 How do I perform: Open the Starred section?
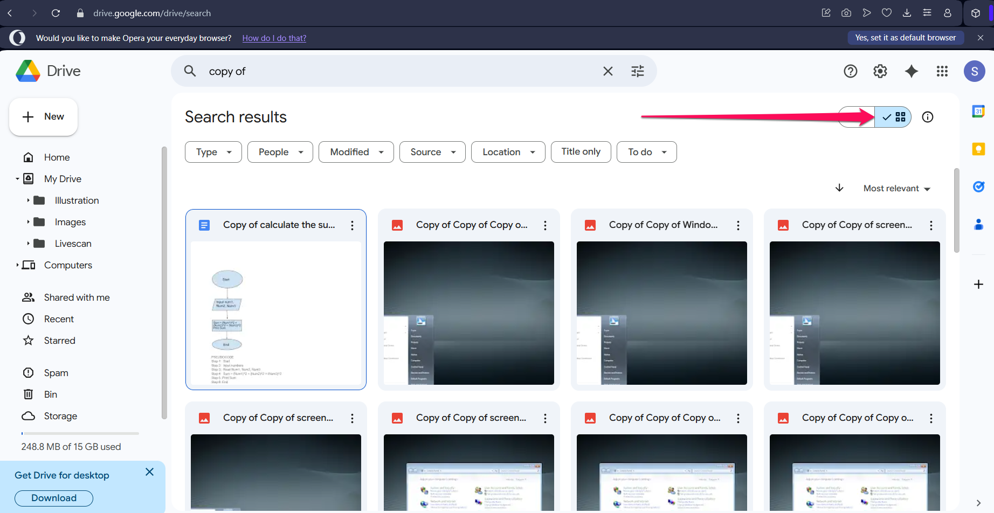59,341
